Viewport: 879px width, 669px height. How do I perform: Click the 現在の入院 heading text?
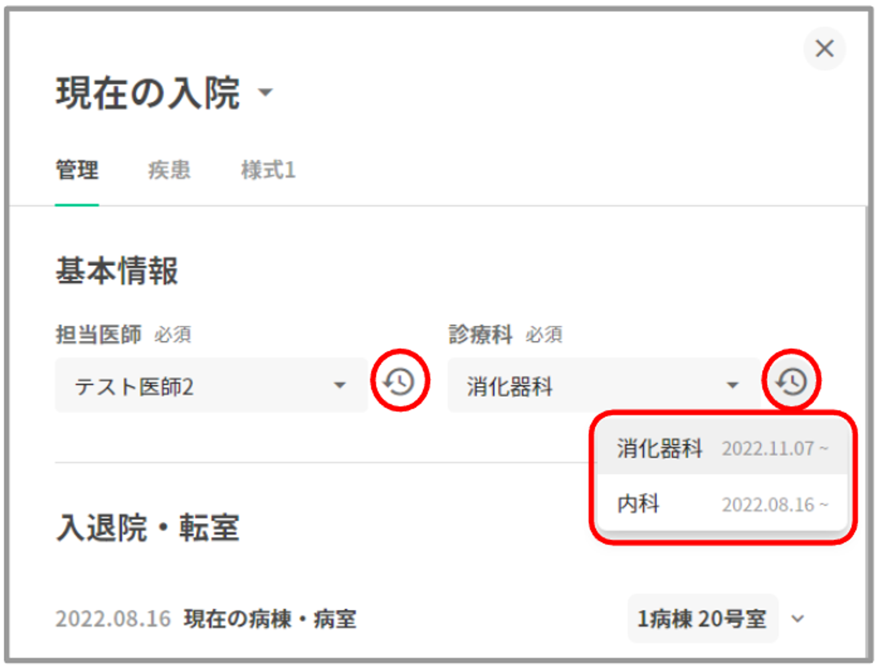point(148,93)
